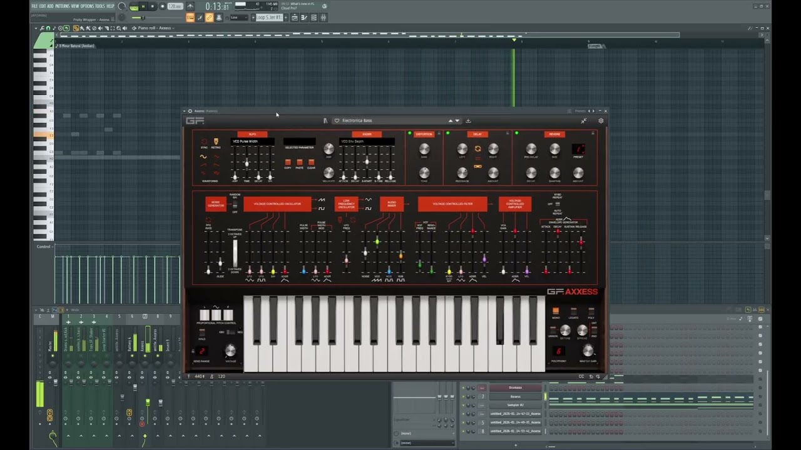The image size is (801, 450).
Task: Enable the Poly voice mode
Action: (x=591, y=311)
